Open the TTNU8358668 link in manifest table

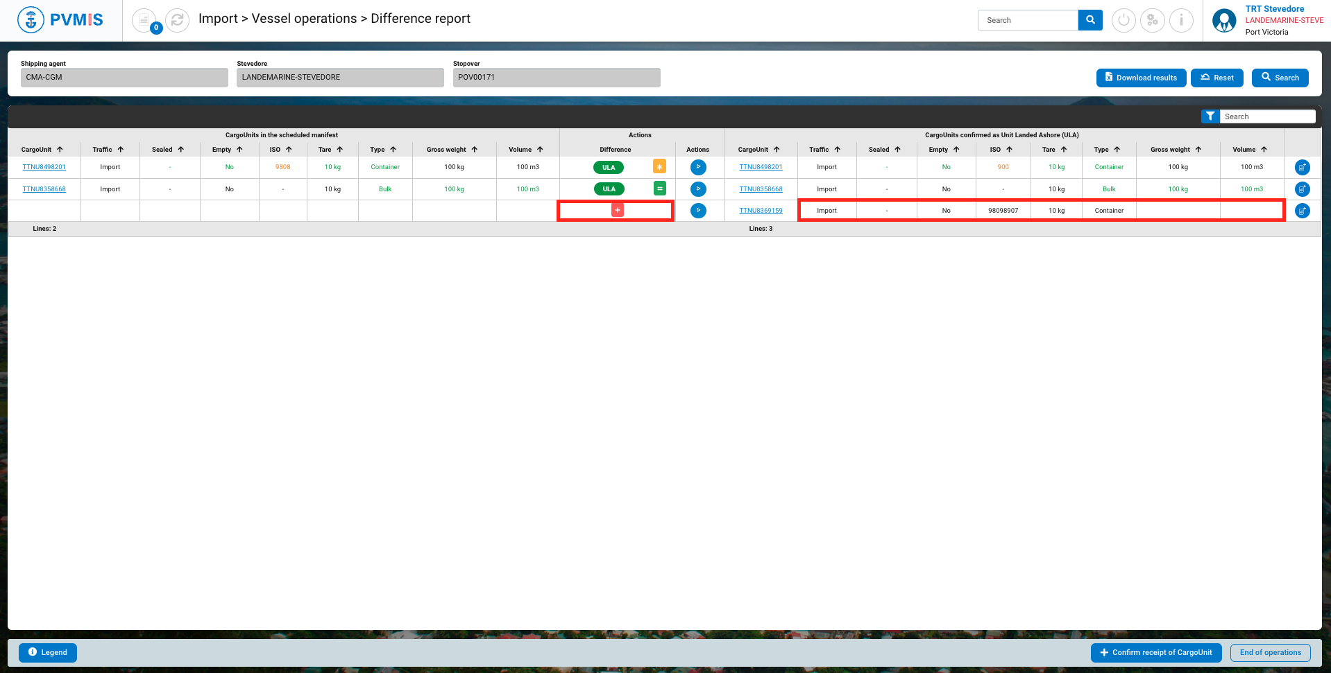[x=44, y=189]
